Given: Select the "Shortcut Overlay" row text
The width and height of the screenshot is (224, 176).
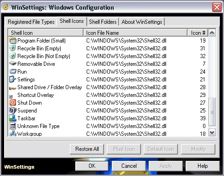Looking at the screenshot, I should coord(36,95).
